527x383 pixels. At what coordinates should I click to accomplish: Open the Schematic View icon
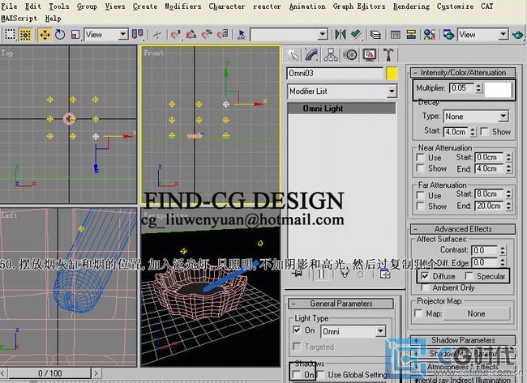[x=411, y=34]
